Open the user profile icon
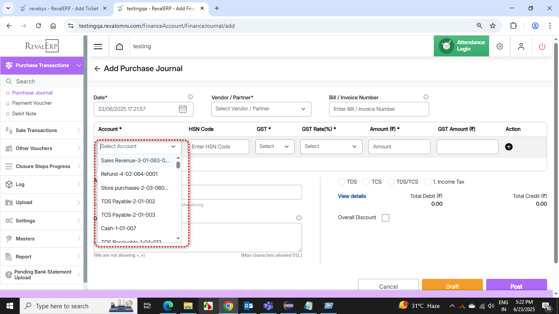This screenshot has width=559, height=314. tap(521, 47)
